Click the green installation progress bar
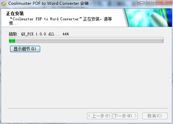 coord(86,40)
